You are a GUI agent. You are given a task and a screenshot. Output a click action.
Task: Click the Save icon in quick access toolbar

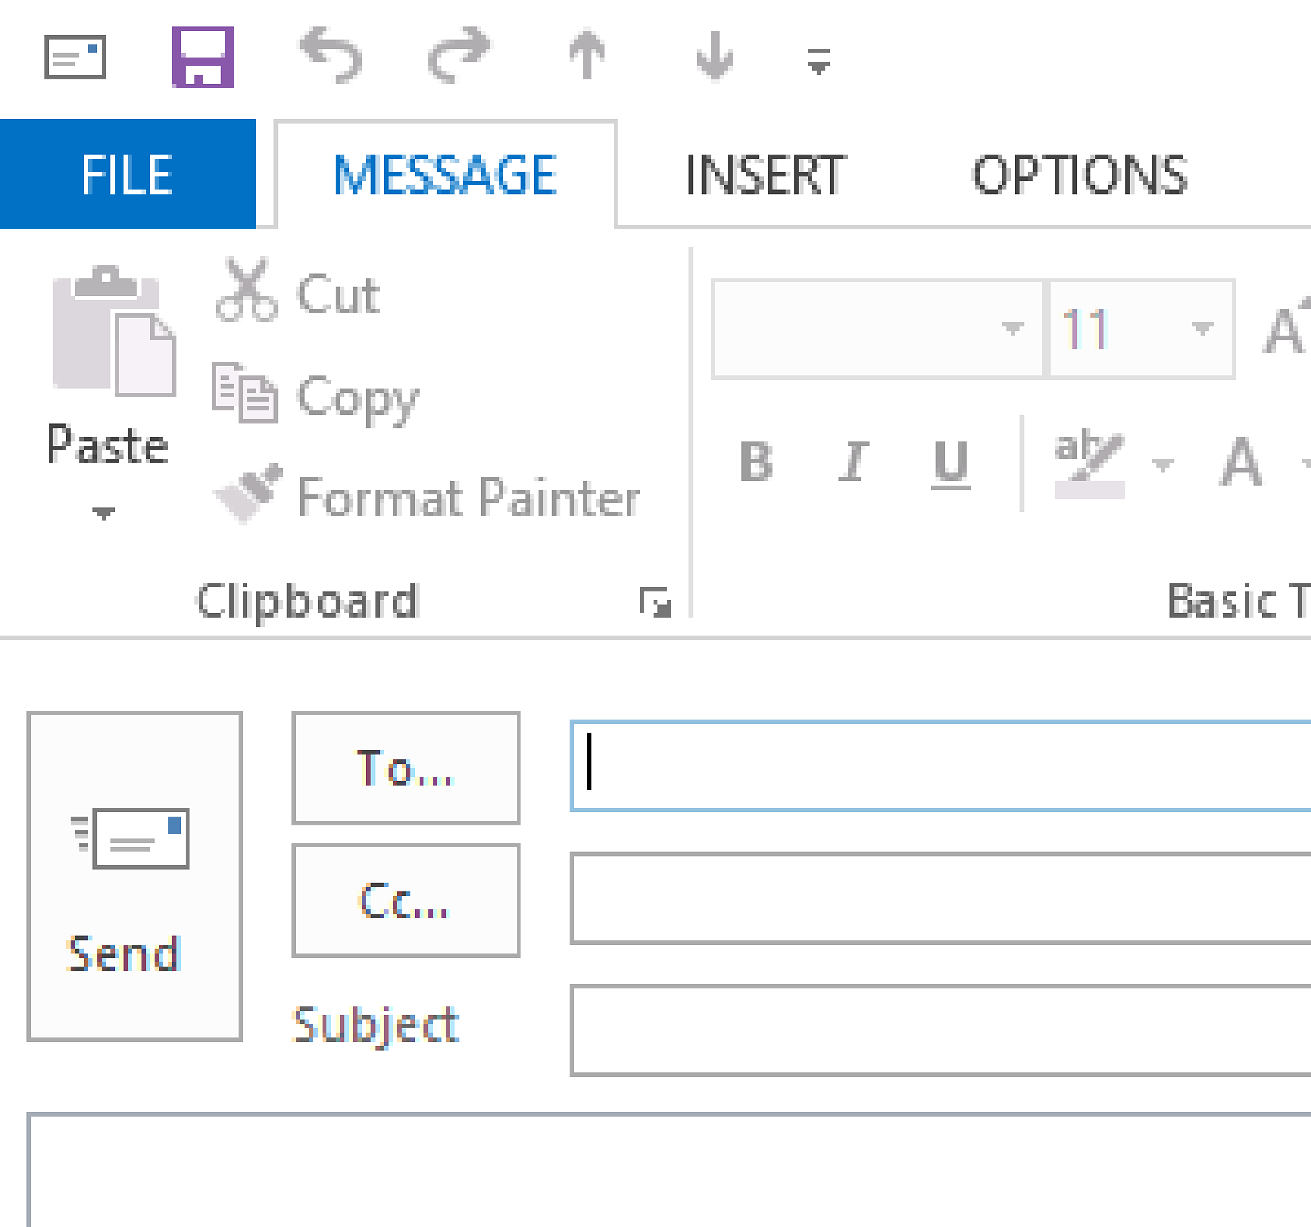click(203, 58)
